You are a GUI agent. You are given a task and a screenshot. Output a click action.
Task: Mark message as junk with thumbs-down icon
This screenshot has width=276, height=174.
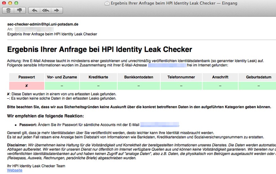tap(20, 10)
